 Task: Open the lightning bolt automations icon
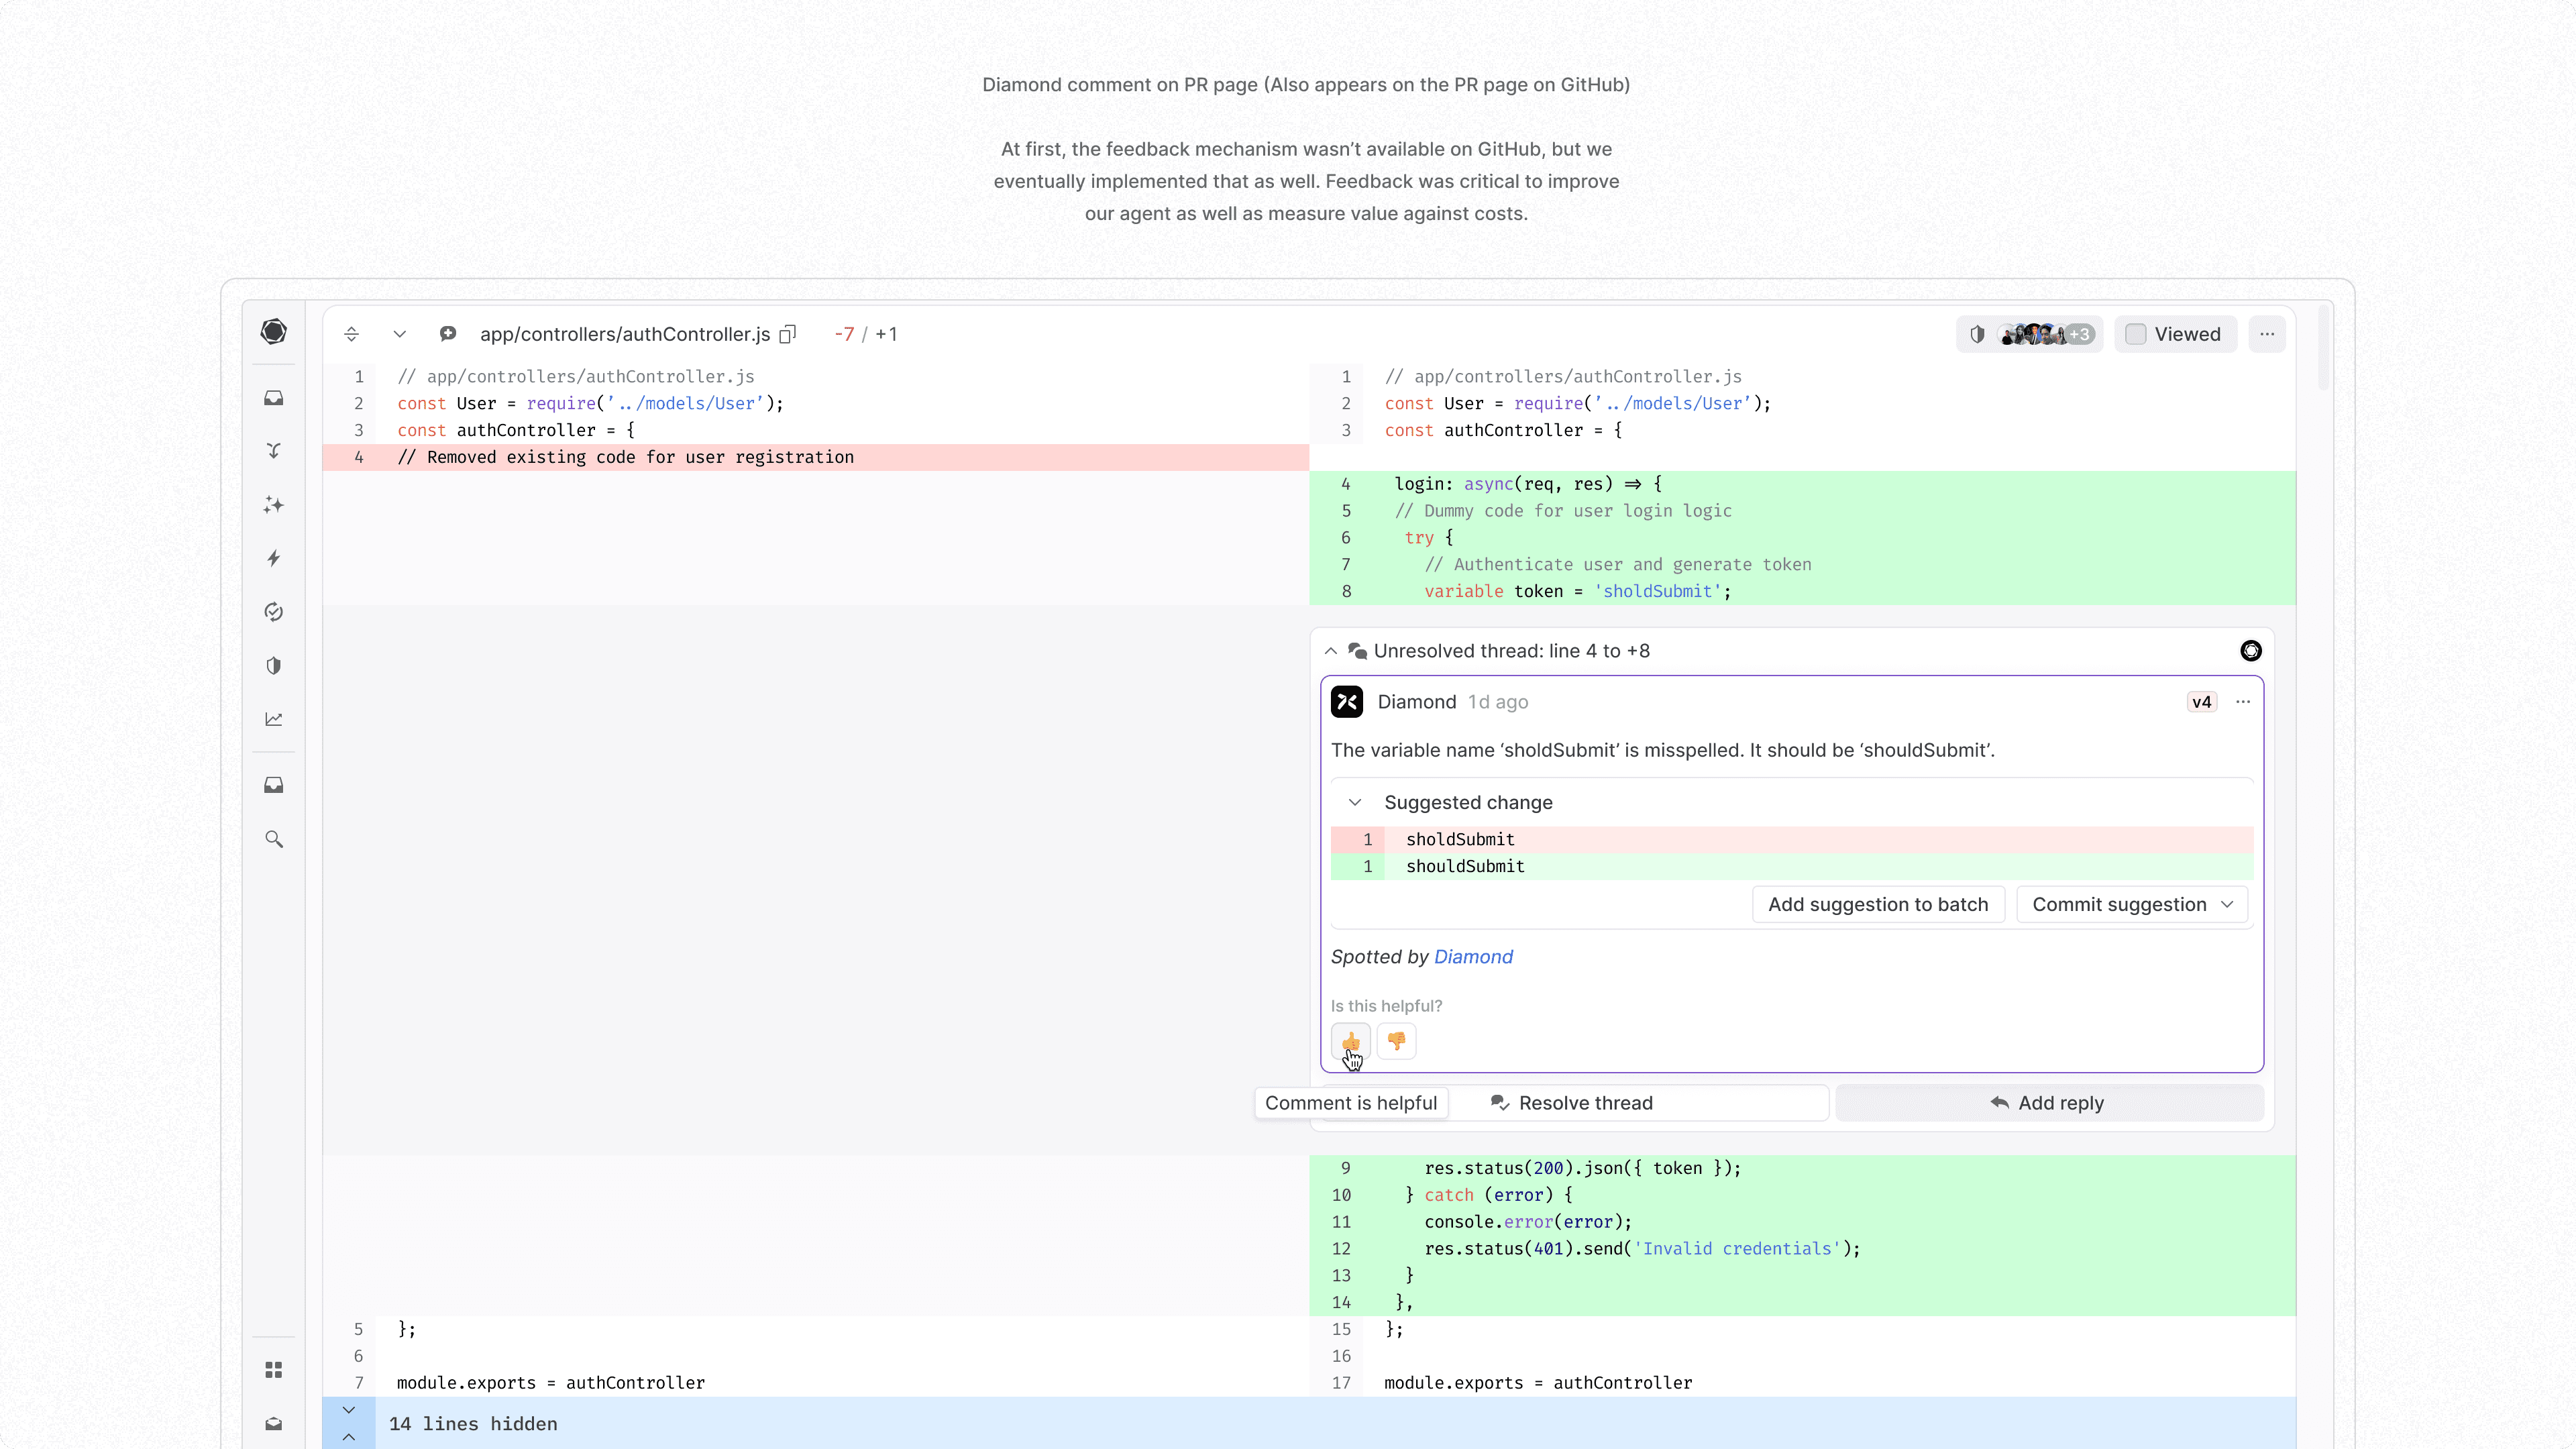click(273, 558)
